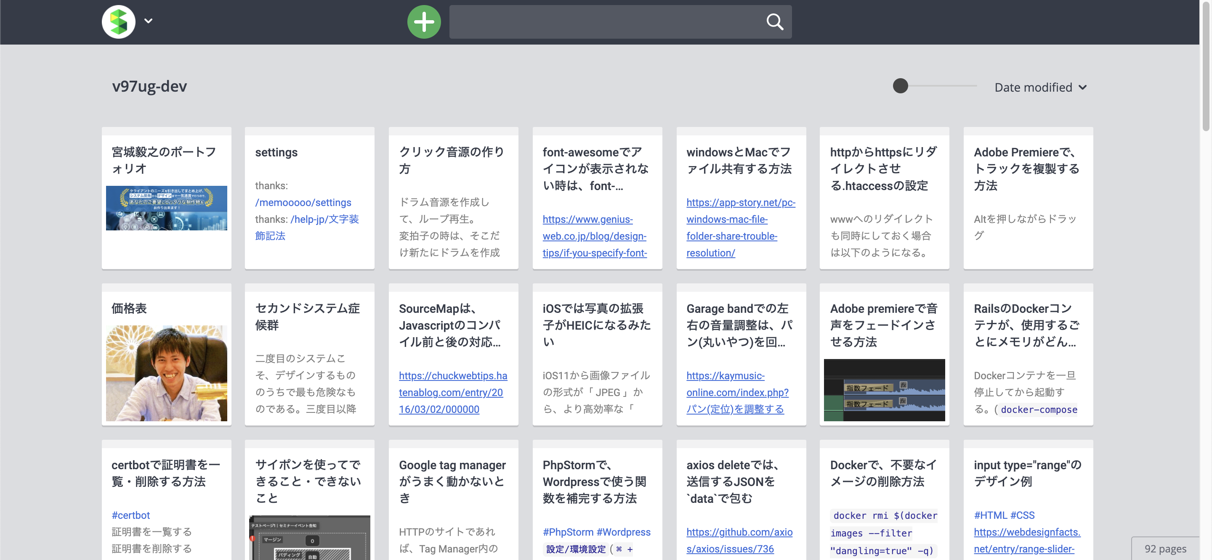Click the #HTML hashtag link
This screenshot has height=560, width=1212.
pyautogui.click(x=990, y=515)
